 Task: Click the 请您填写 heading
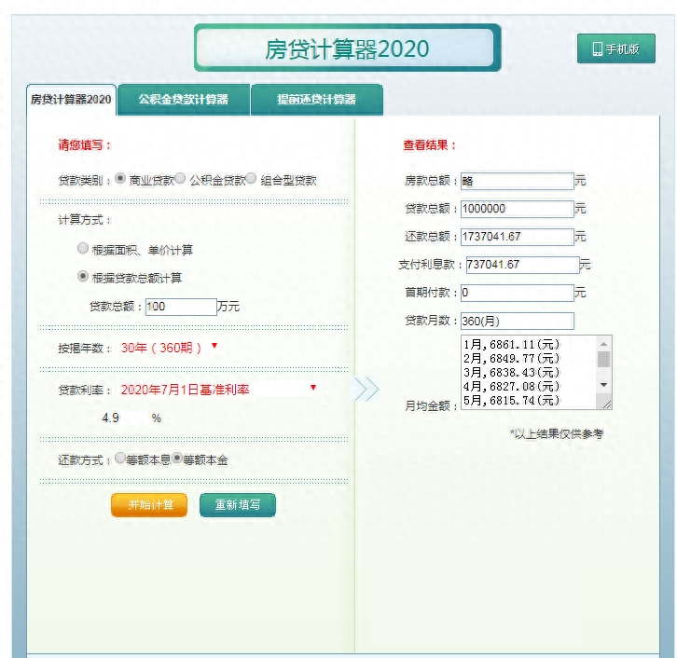[x=85, y=145]
